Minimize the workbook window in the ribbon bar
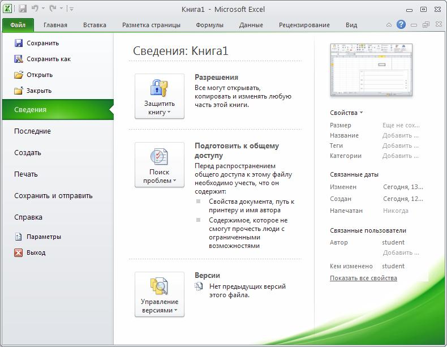The height and width of the screenshot is (347, 447). click(414, 25)
